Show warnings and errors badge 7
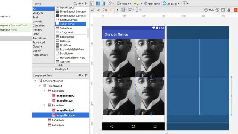Image resolution: width=238 pixels, height=134 pixels. pos(235,10)
